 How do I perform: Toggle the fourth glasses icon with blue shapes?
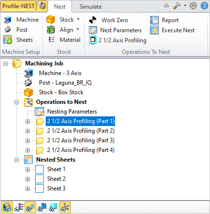[x=42, y=207]
